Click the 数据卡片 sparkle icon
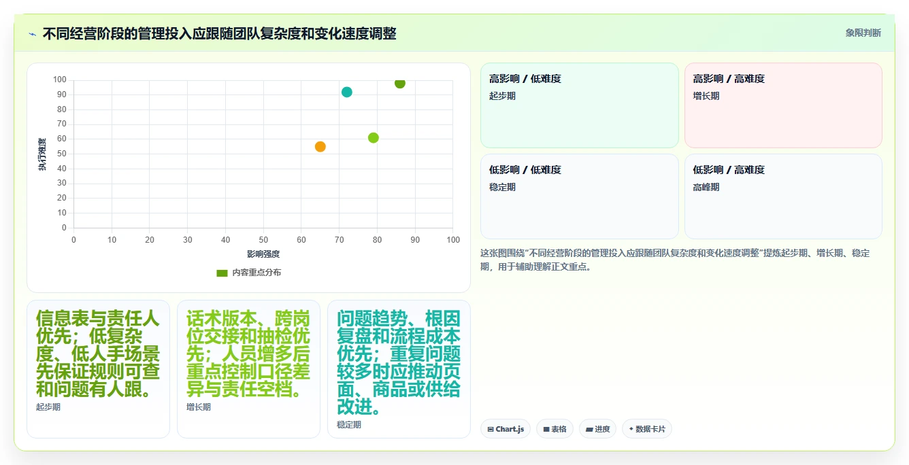909x465 pixels. (631, 429)
